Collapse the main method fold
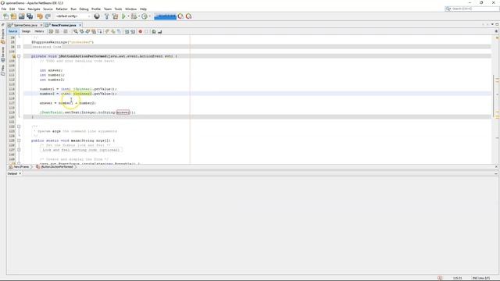The height and width of the screenshot is (281, 500). pyautogui.click(x=19, y=140)
